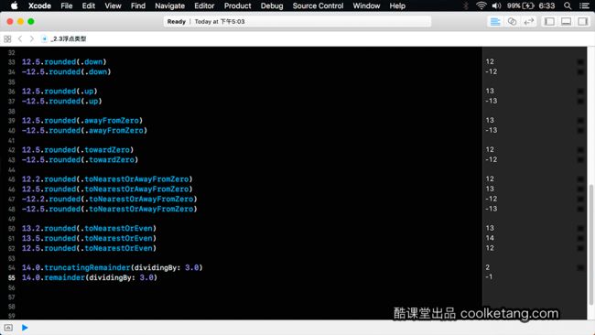This screenshot has height=335, width=595.
Task: Click Quick Look for line 33 result
Action: [x=580, y=62]
